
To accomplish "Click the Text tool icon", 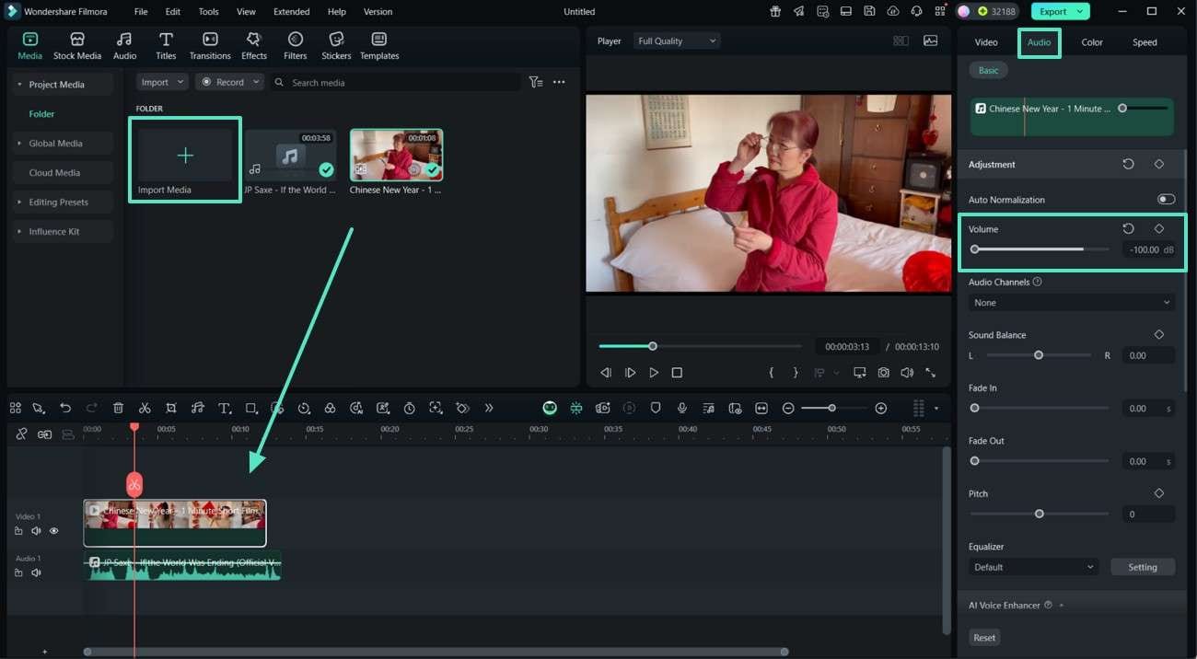I will [x=224, y=408].
